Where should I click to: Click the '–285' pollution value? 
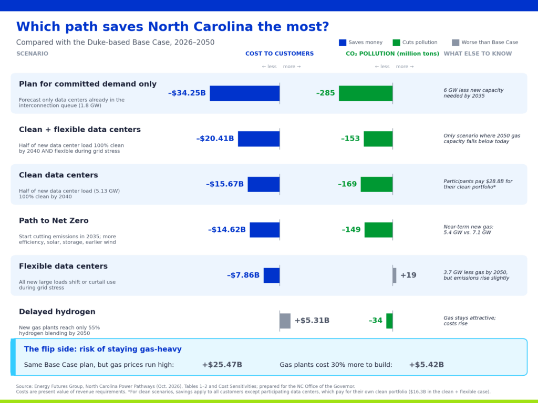click(x=325, y=93)
